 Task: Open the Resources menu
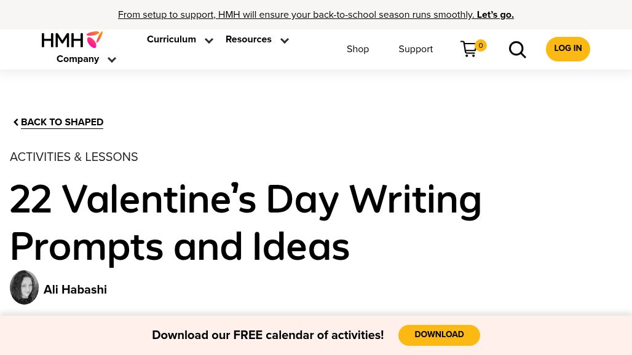[248, 39]
